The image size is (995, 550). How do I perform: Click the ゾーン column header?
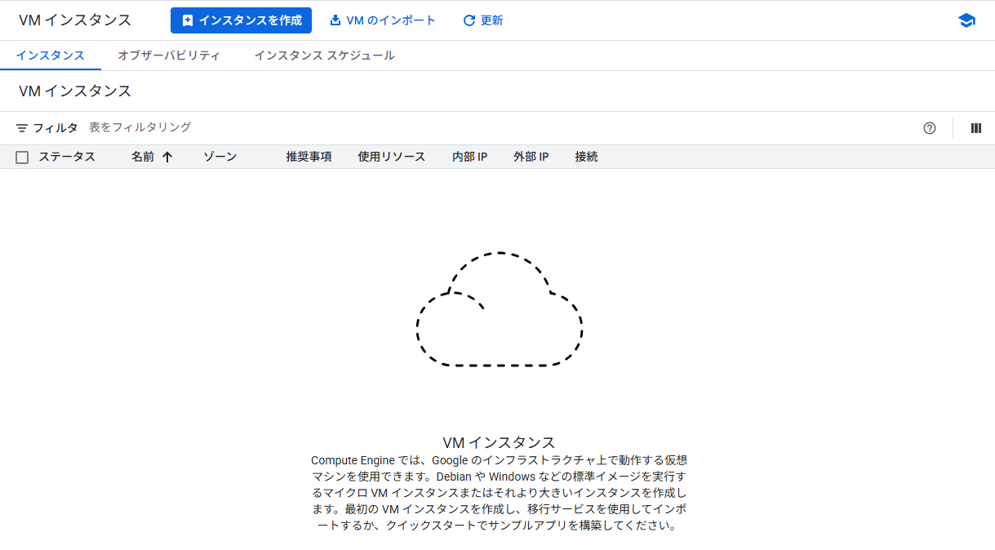pyautogui.click(x=220, y=157)
